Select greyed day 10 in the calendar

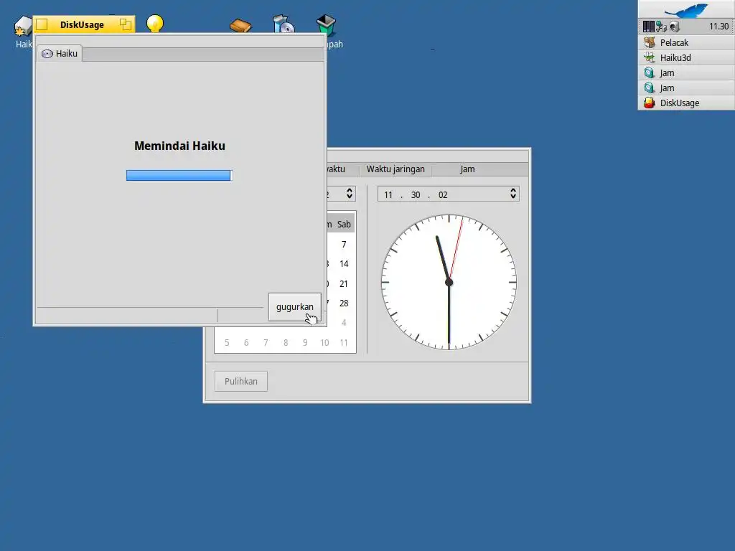(324, 343)
